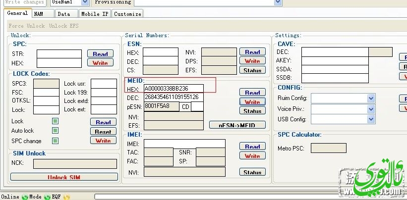Screen dimensions: 407x200
Task: Switch to the General tab
Action: pos(18,13)
